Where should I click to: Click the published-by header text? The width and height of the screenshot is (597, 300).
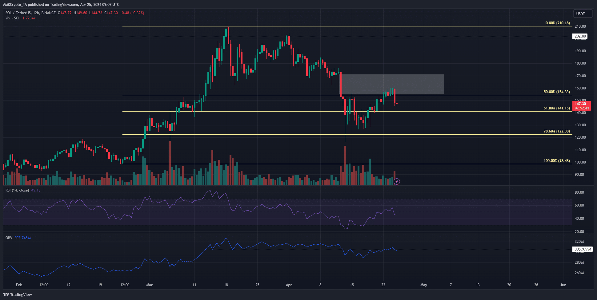tap(61, 5)
